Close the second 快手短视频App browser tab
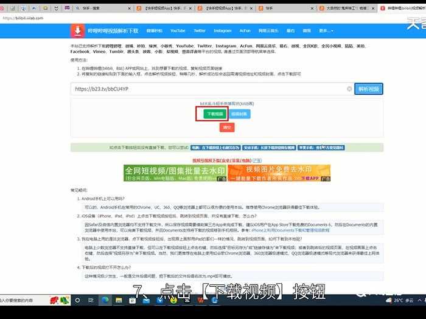The height and width of the screenshot is (319, 426). pyautogui.click(x=251, y=9)
